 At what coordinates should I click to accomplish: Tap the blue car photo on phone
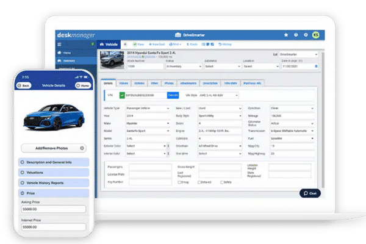coord(54,117)
